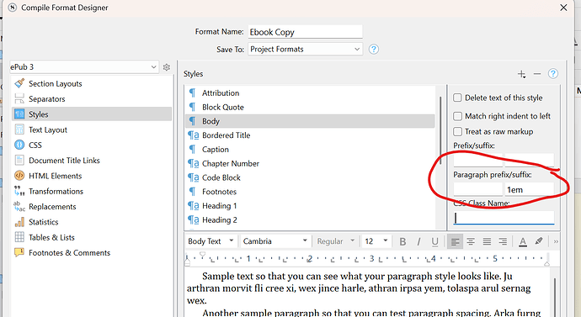Click the HTML Elements icon
The height and width of the screenshot is (317, 581).
tap(19, 176)
